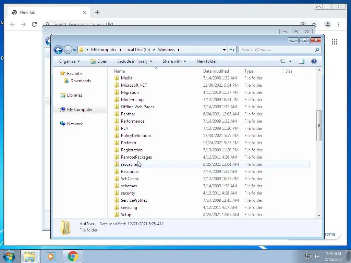This screenshot has height=263, width=351.
Task: Select the Panther folder icon
Action: [x=117, y=114]
